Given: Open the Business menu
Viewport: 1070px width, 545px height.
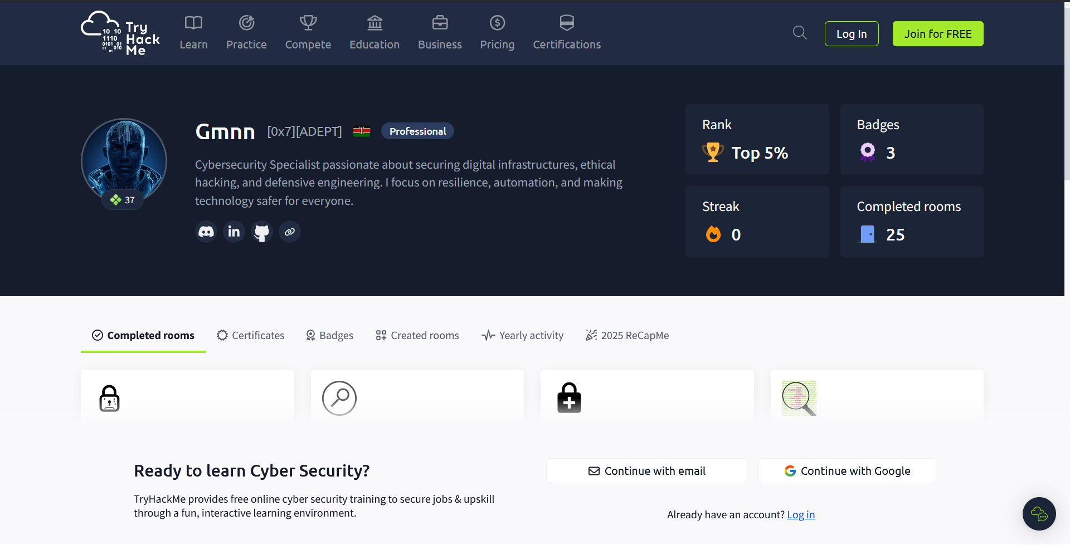Looking at the screenshot, I should [440, 33].
